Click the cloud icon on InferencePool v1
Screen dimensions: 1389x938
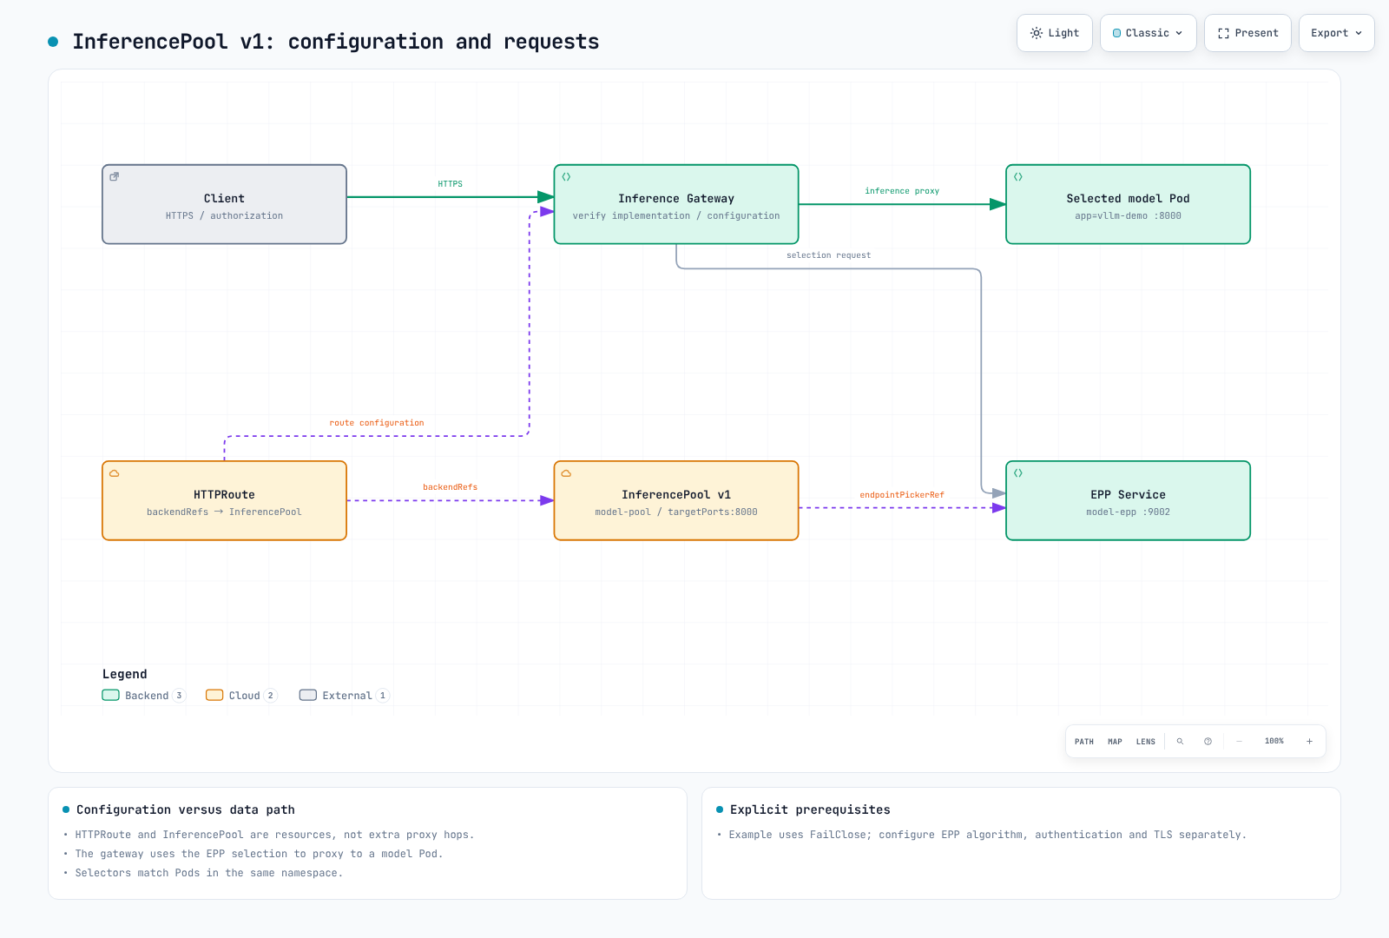(566, 473)
